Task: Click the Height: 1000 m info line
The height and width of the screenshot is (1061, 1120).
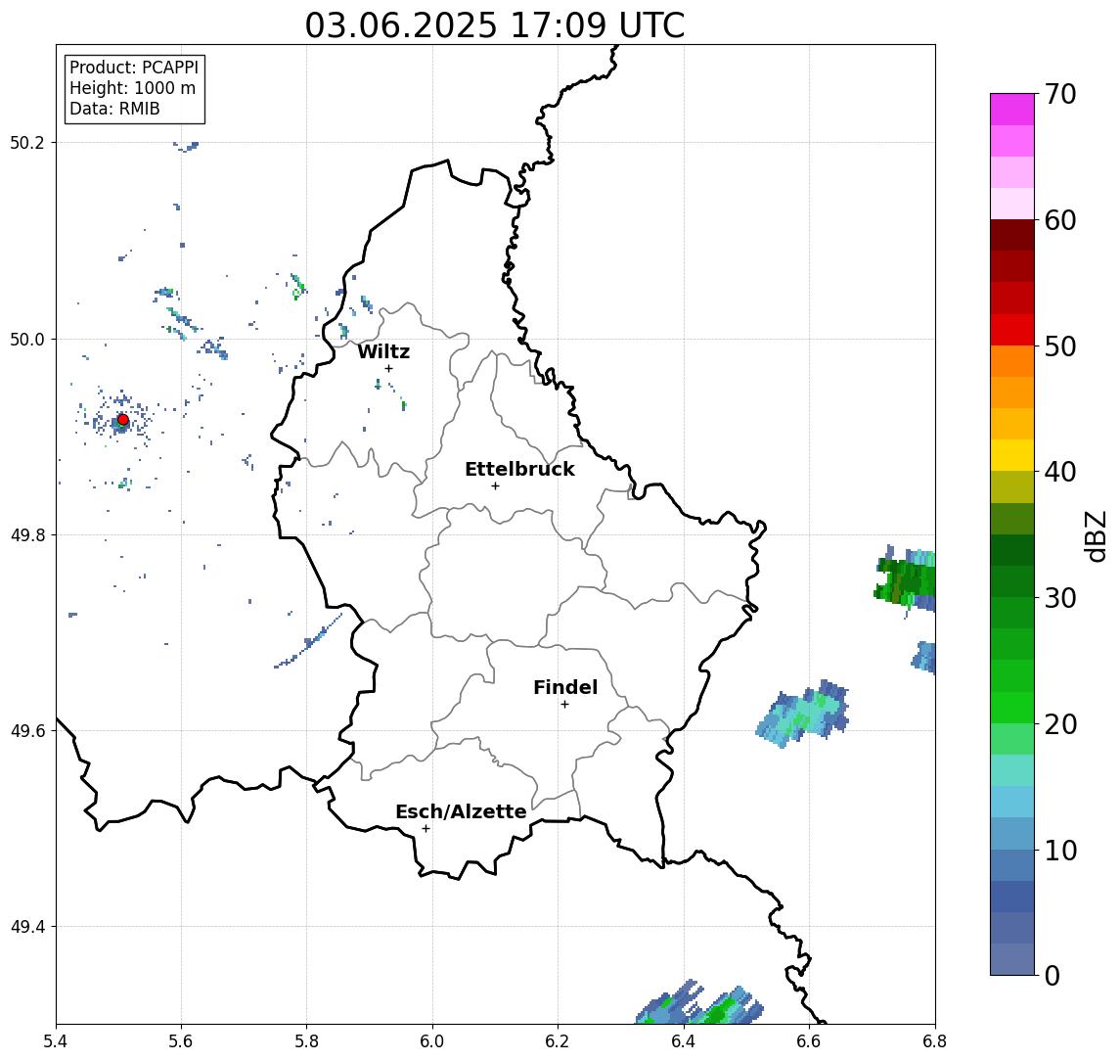Action: point(132,88)
